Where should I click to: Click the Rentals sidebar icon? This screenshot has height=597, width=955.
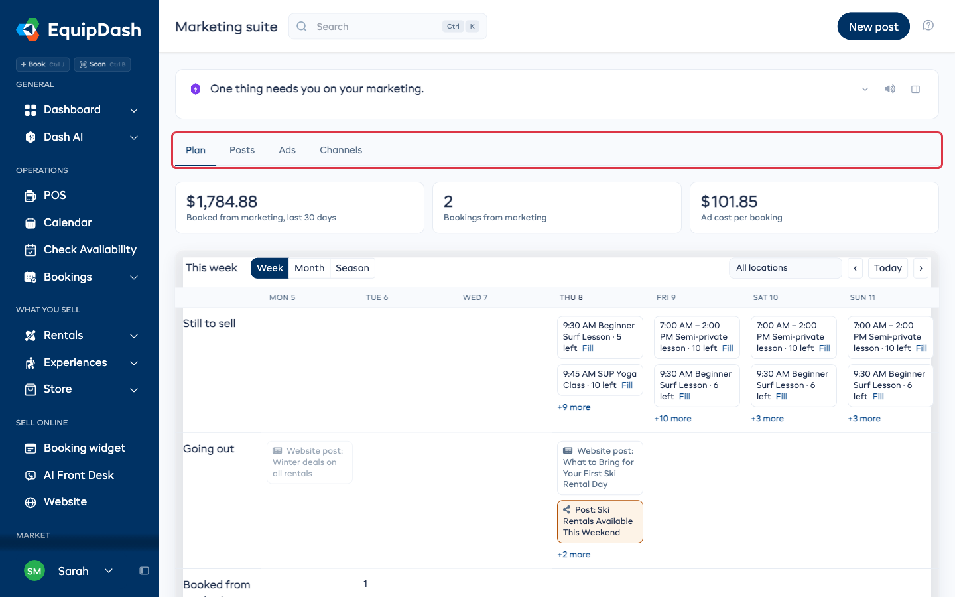(x=31, y=336)
